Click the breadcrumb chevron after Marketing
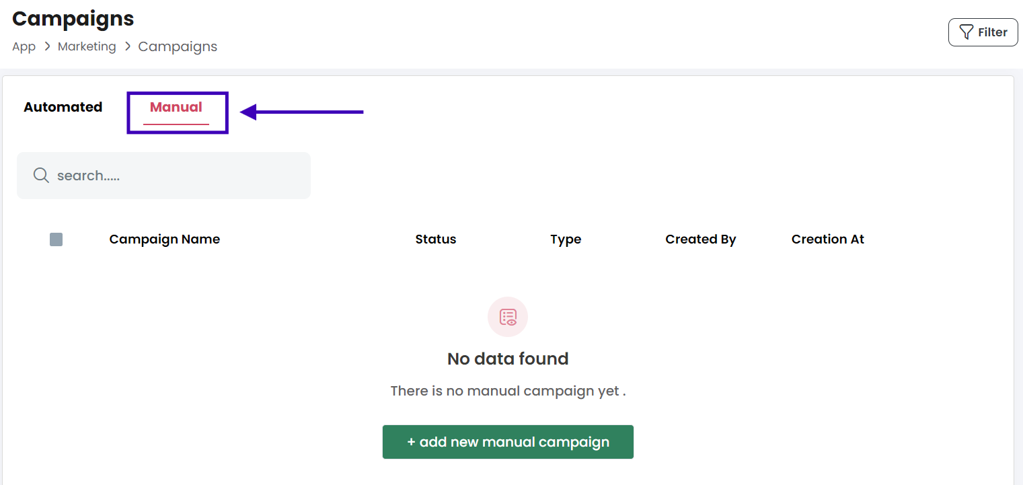 pos(127,46)
